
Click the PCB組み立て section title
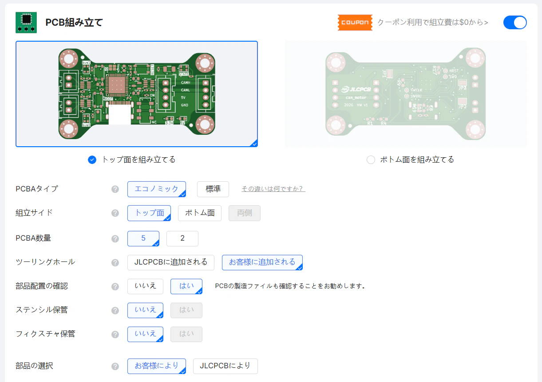point(74,23)
